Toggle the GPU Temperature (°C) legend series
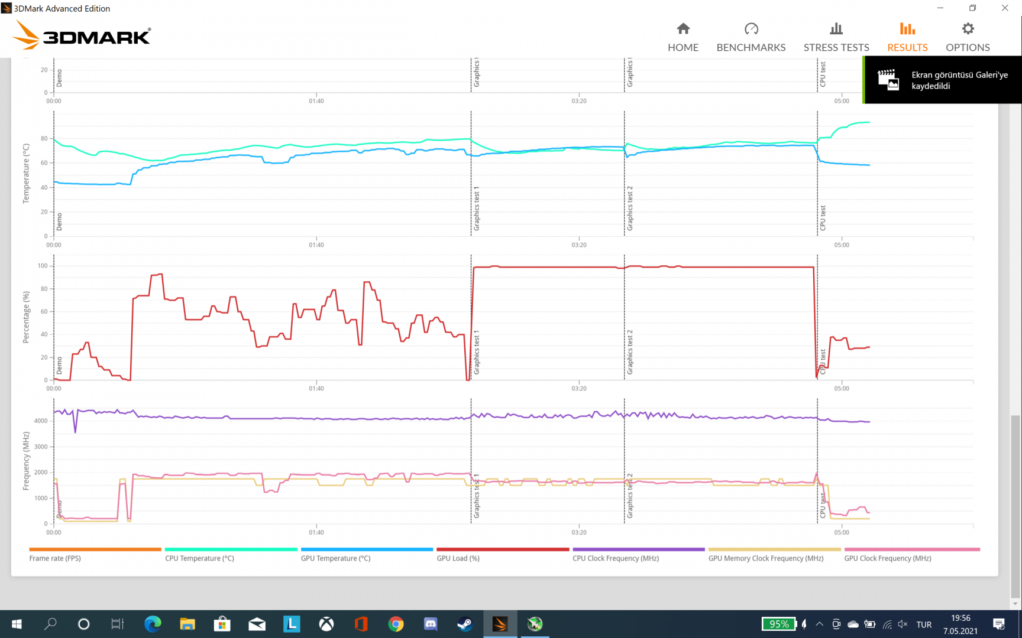This screenshot has height=638, width=1022. pyautogui.click(x=367, y=554)
